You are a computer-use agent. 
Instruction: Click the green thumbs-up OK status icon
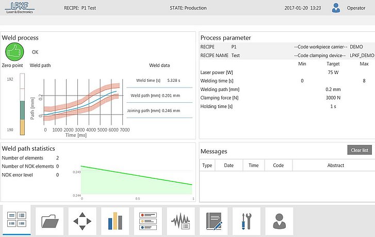click(x=15, y=52)
